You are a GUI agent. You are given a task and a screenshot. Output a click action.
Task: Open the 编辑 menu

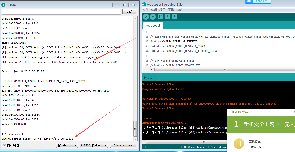coord(154,10)
